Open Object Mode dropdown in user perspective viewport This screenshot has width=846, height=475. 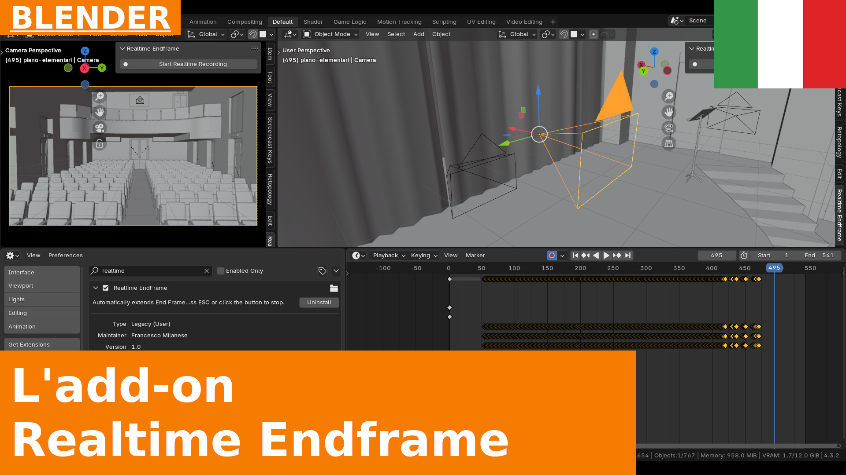(330, 34)
